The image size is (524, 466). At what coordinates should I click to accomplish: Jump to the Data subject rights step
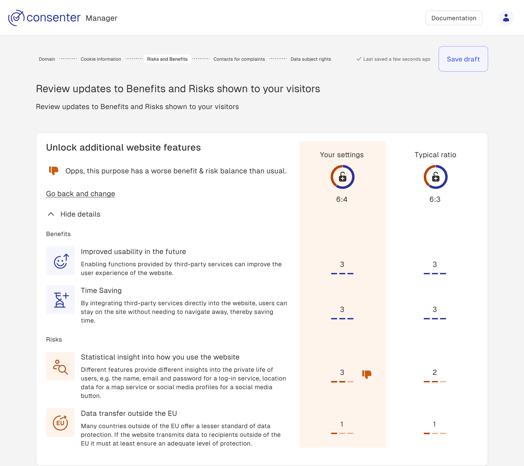[x=310, y=59]
